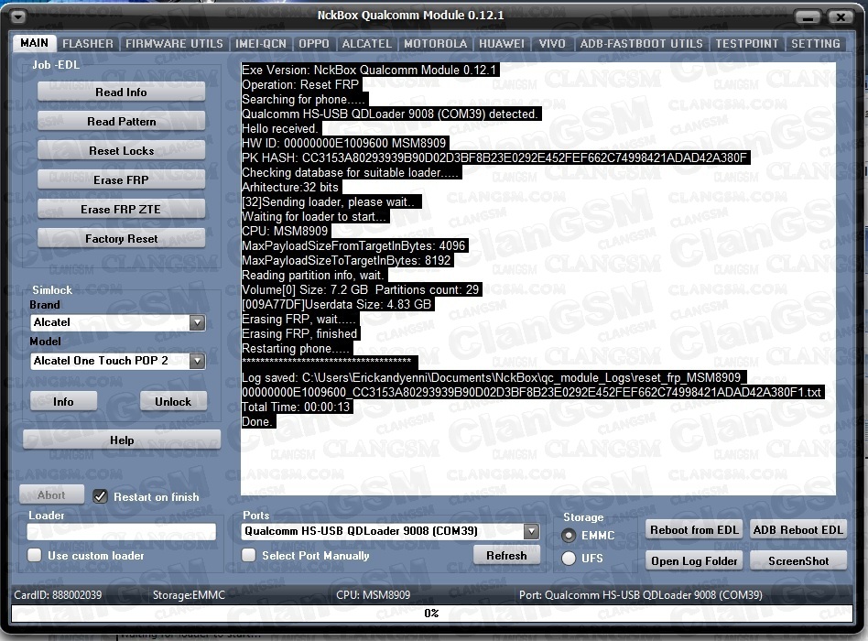The width and height of the screenshot is (868, 641).
Task: Click the Loader path input field
Action: click(121, 531)
